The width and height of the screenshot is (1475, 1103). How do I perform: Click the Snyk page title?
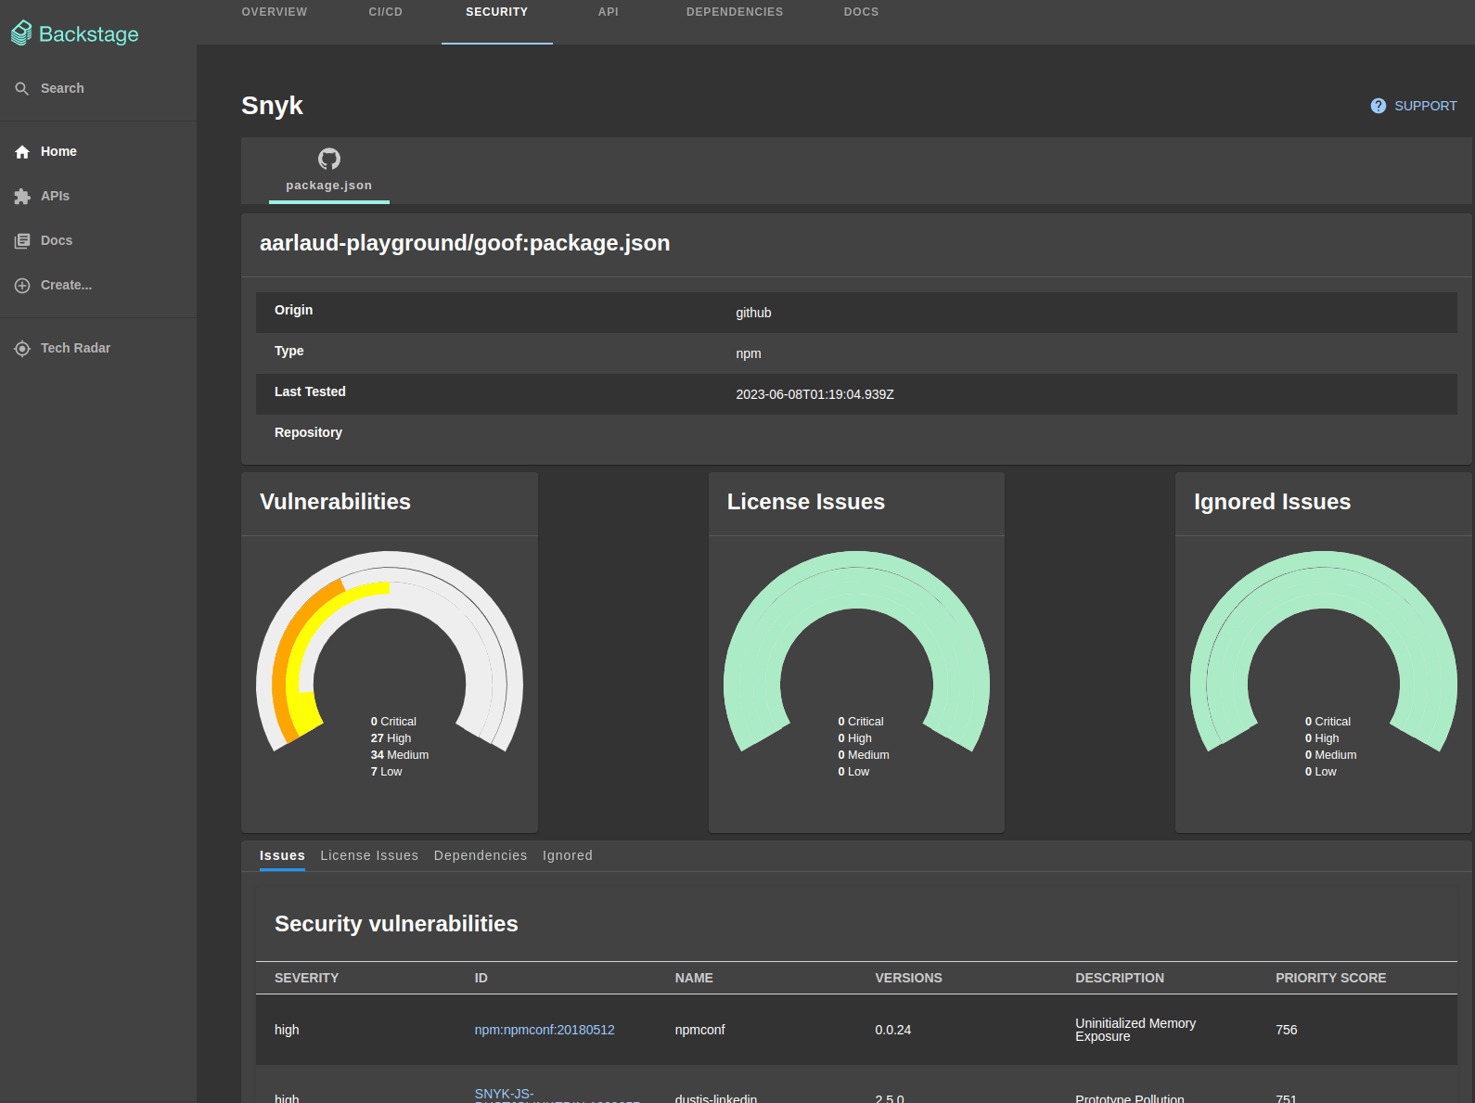[272, 106]
